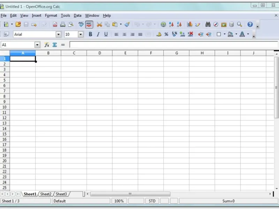Screen dimensions: 279x209
Task: Sort Ascending icon
Action: click(x=171, y=24)
